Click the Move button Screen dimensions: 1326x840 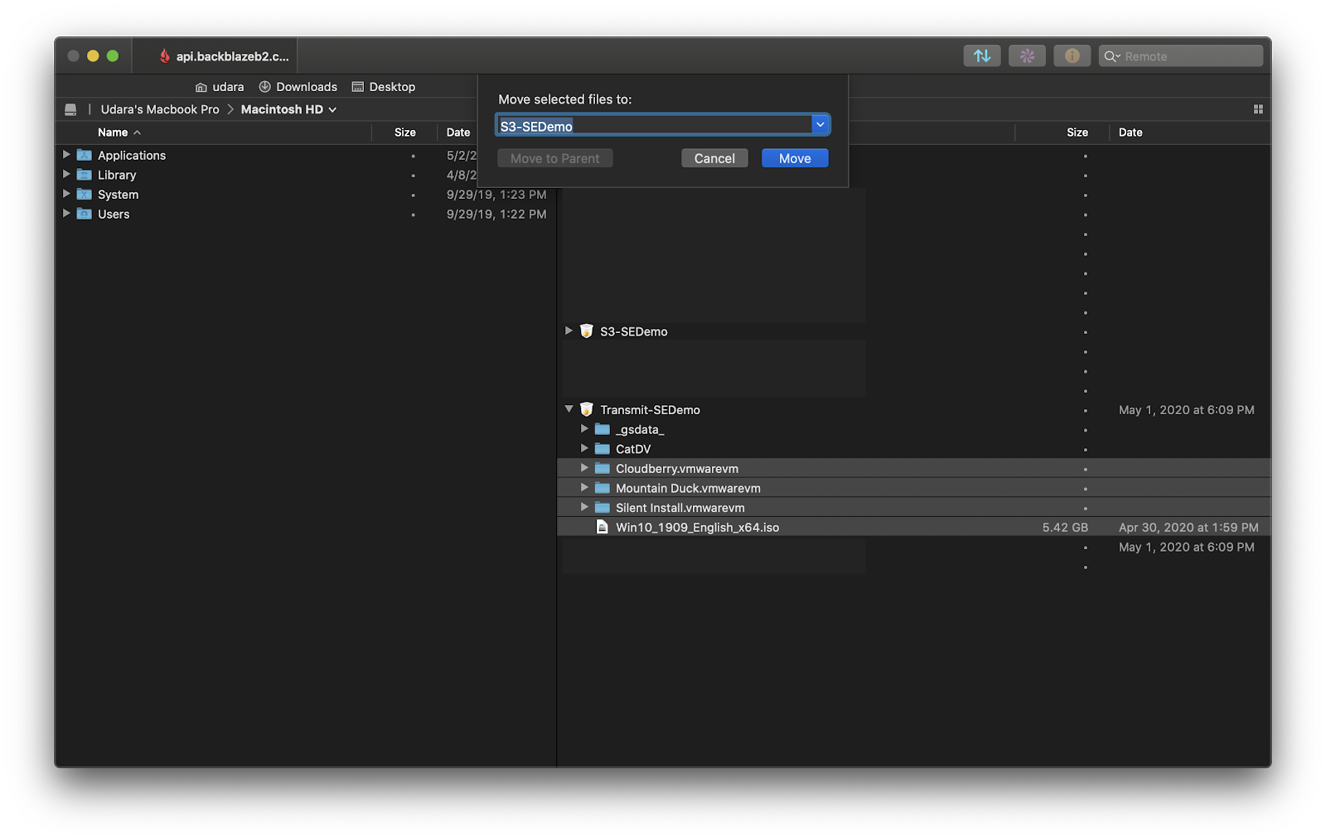click(x=795, y=158)
